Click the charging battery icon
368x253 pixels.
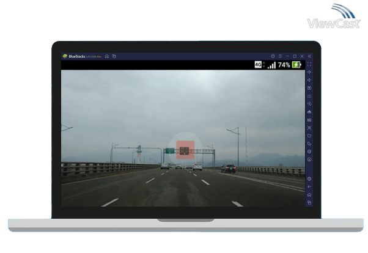296,65
